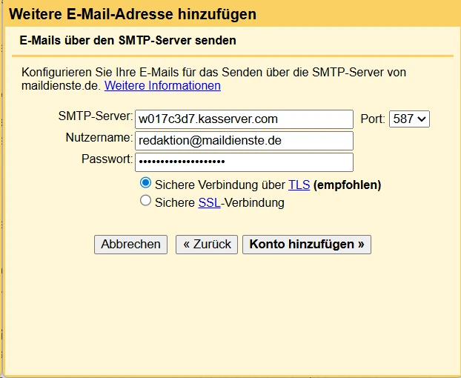Image resolution: width=461 pixels, height=378 pixels.
Task: Click the bold (empfohlen) text
Action: 348,185
